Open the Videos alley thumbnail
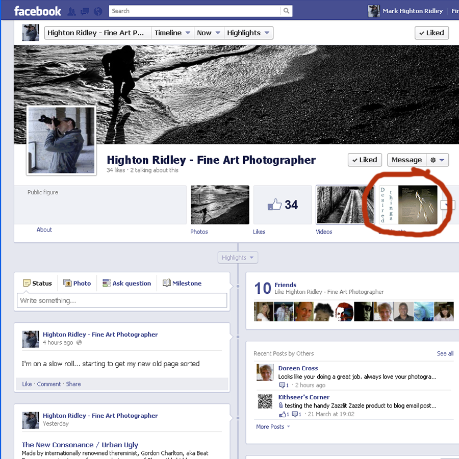The width and height of the screenshot is (459, 459). click(345, 205)
